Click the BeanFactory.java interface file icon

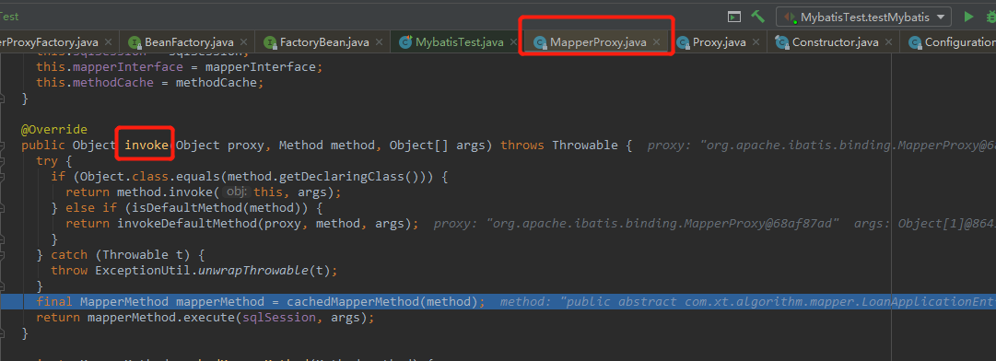135,43
